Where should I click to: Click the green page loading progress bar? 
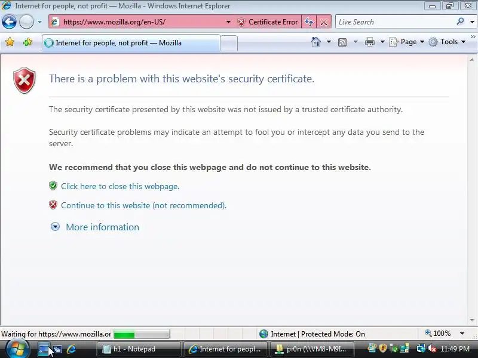(142, 334)
